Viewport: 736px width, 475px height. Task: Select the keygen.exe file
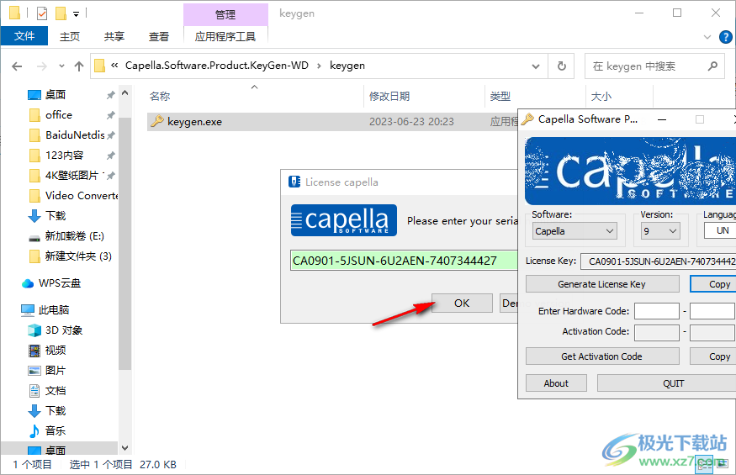[194, 122]
